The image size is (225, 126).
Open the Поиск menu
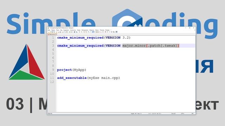pyautogui.click(x=58, y=30)
